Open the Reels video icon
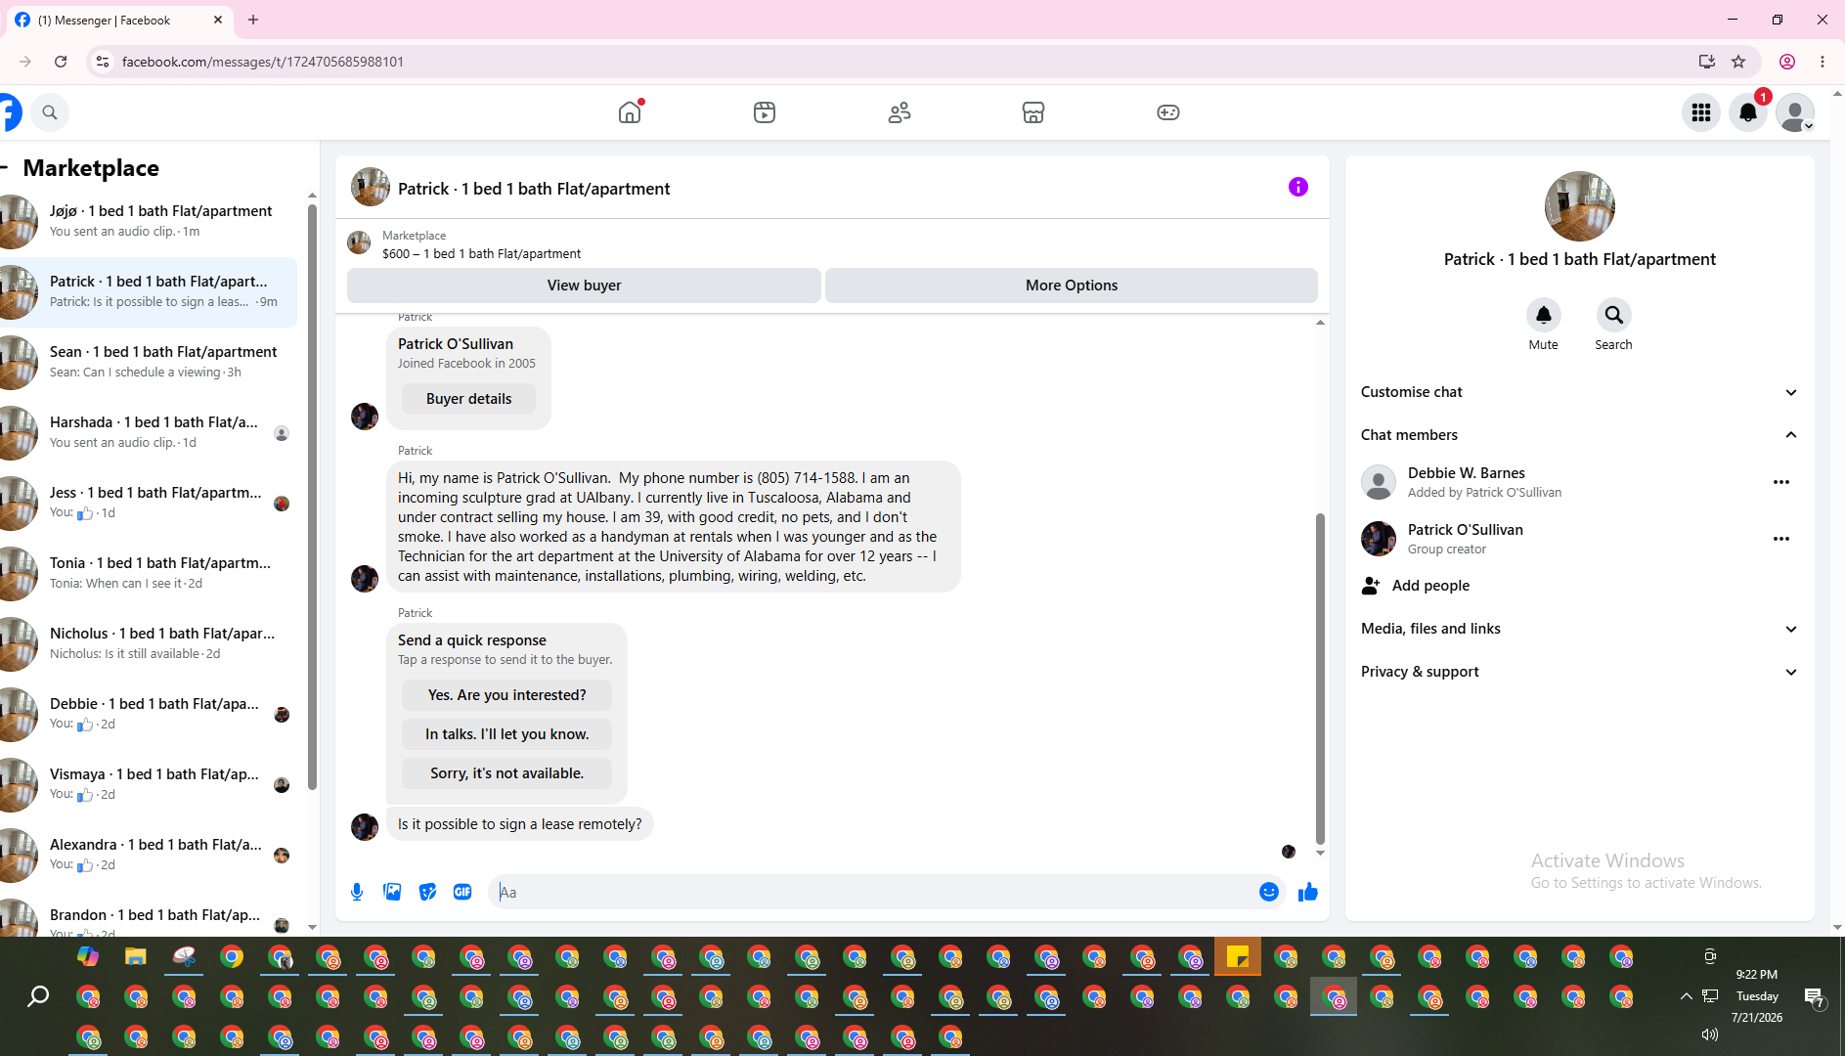 point(765,112)
